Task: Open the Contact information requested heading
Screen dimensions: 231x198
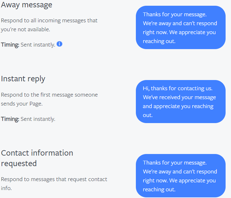Action: [37, 158]
